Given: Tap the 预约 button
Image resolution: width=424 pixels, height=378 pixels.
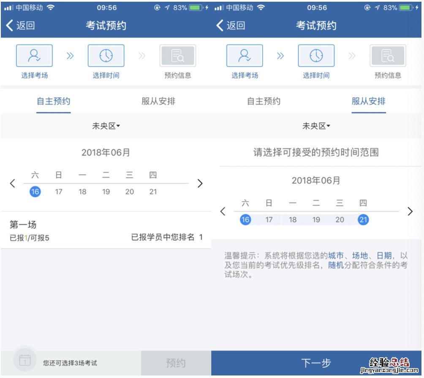Looking at the screenshot, I should pos(176,363).
